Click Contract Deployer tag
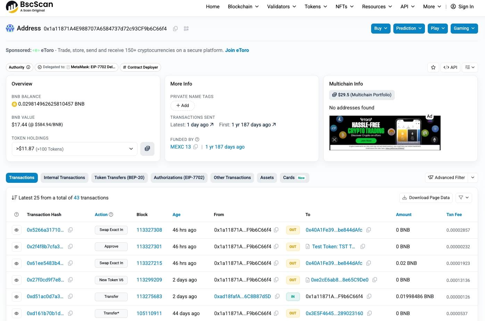The width and height of the screenshot is (485, 321). tap(140, 67)
